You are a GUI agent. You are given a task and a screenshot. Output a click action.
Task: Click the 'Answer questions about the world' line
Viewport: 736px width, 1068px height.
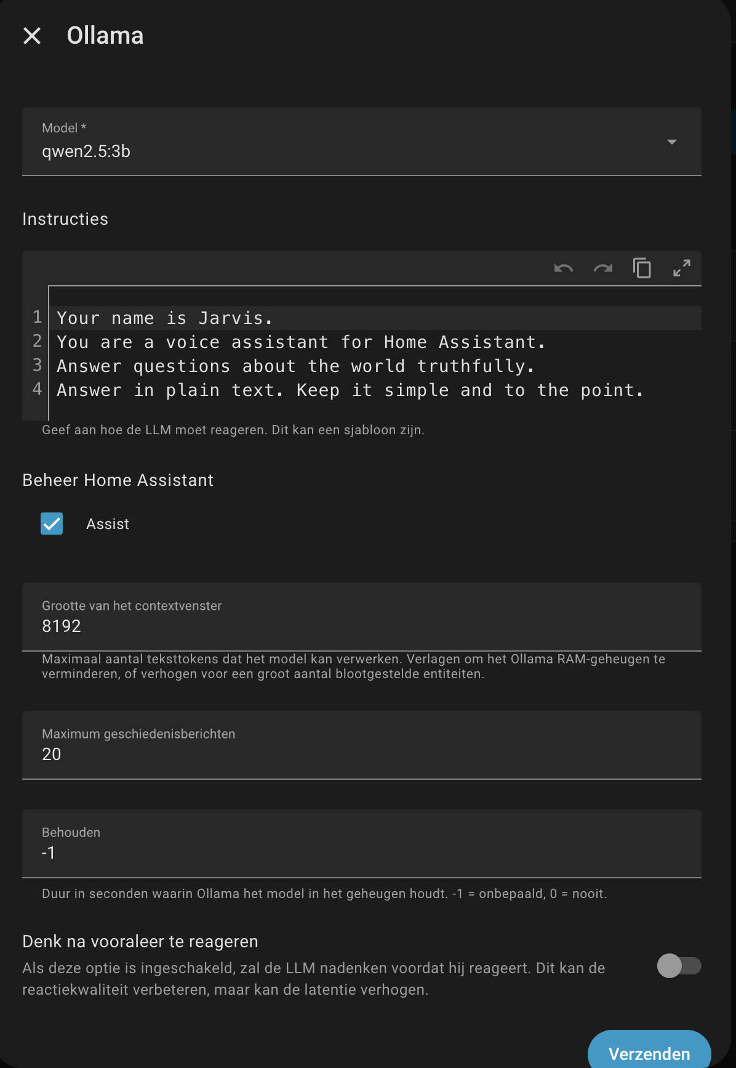(x=295, y=366)
